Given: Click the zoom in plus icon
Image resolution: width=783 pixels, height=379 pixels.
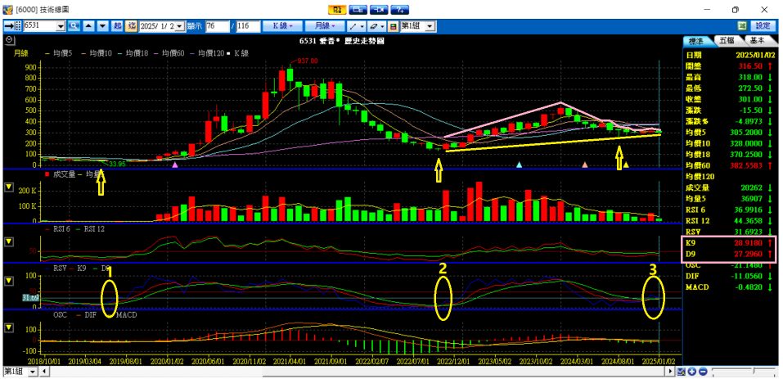Looking at the screenshot, I should tap(692, 372).
